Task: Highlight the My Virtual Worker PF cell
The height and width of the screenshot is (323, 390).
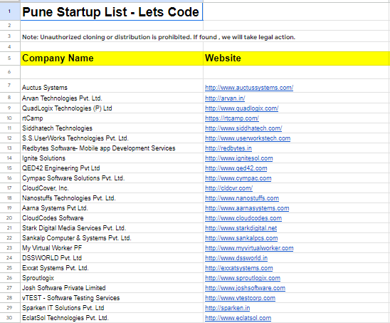Action: (112, 247)
